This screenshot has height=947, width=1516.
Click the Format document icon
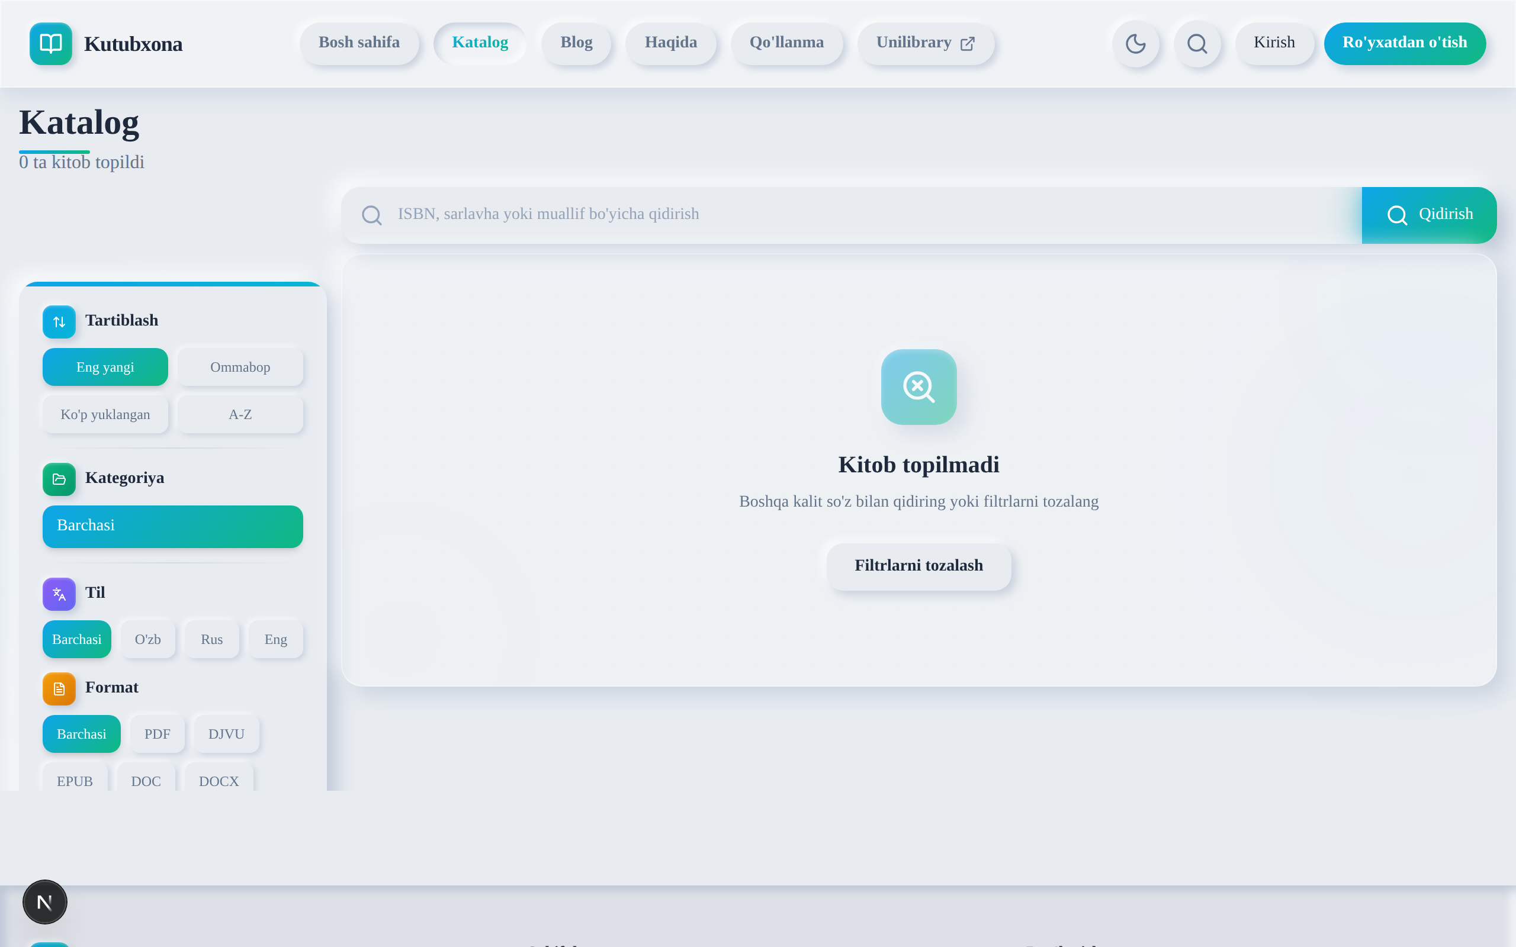pos(59,688)
